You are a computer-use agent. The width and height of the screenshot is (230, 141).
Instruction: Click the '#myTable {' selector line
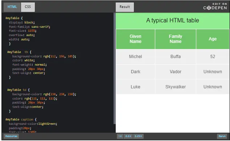(x=14, y=18)
